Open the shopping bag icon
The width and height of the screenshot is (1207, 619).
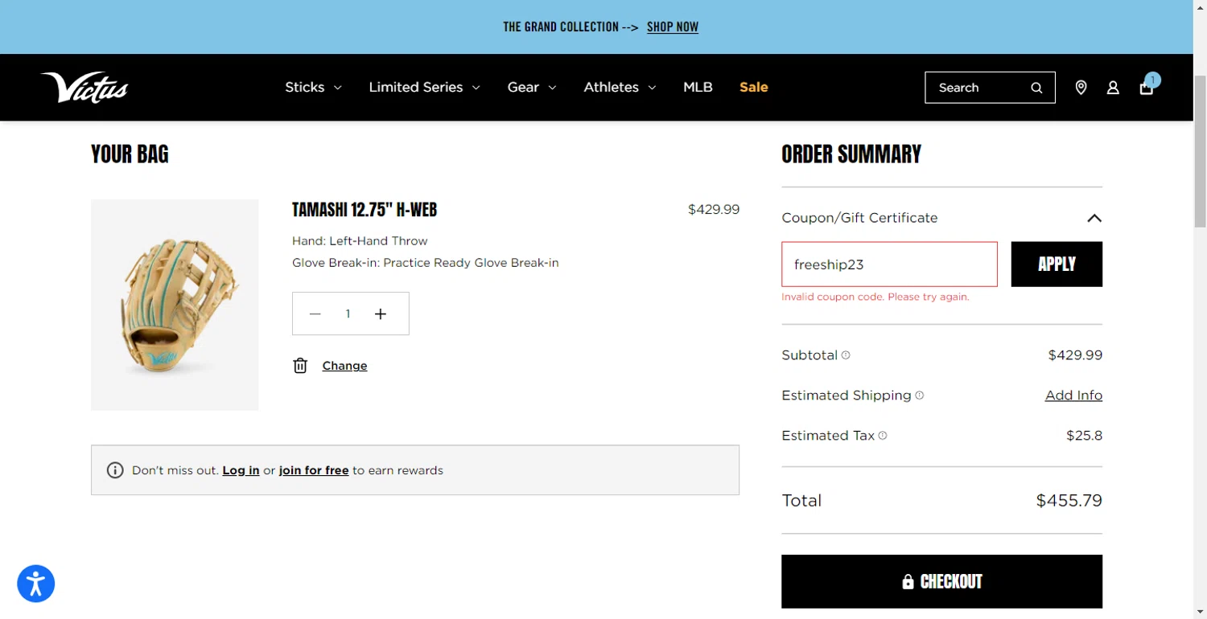click(1147, 88)
